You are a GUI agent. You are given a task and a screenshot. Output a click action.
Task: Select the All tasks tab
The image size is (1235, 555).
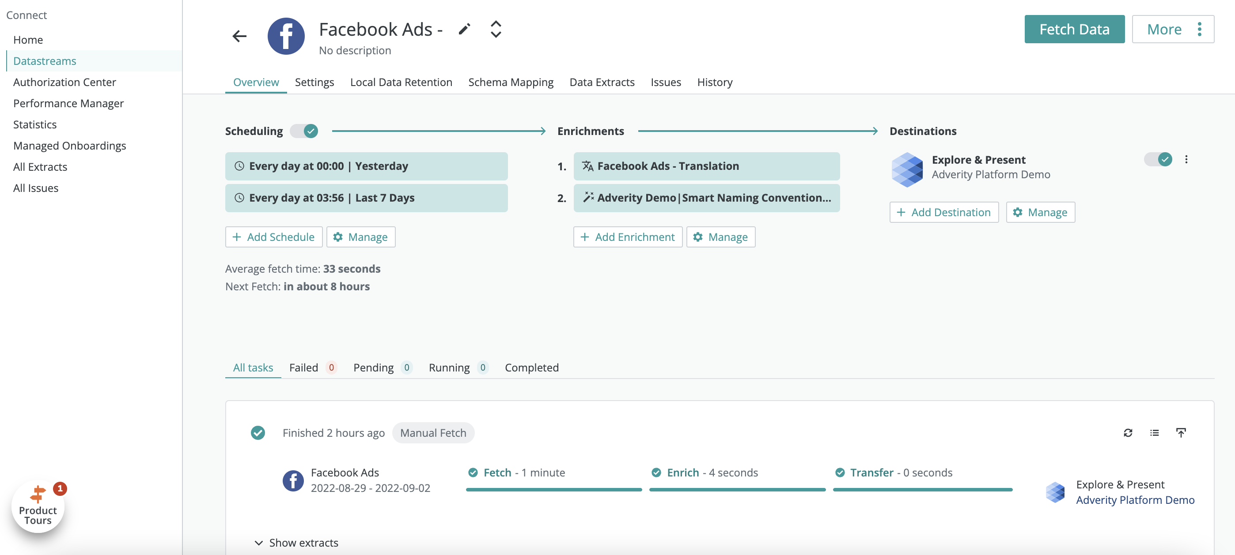click(253, 368)
